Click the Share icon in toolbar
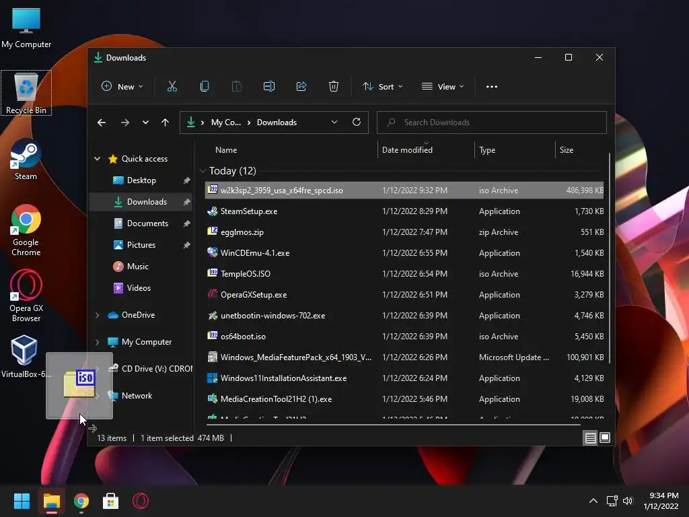Image resolution: width=689 pixels, height=517 pixels. [301, 87]
